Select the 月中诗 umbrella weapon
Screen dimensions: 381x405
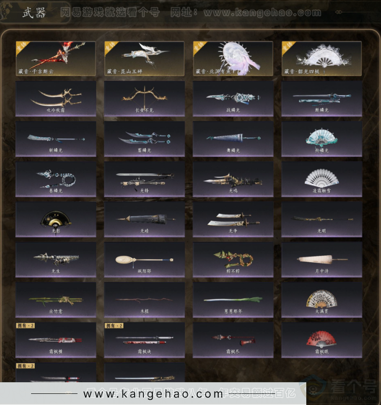click(322, 260)
